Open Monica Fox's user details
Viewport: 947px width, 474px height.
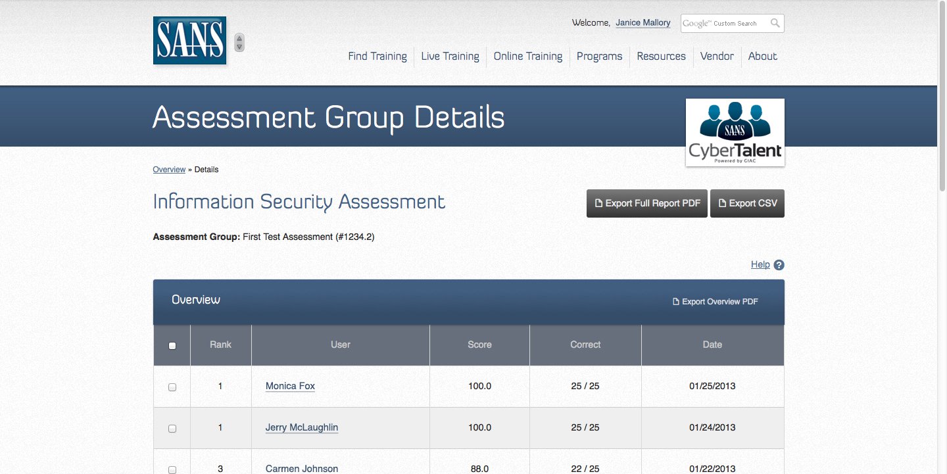(x=290, y=386)
